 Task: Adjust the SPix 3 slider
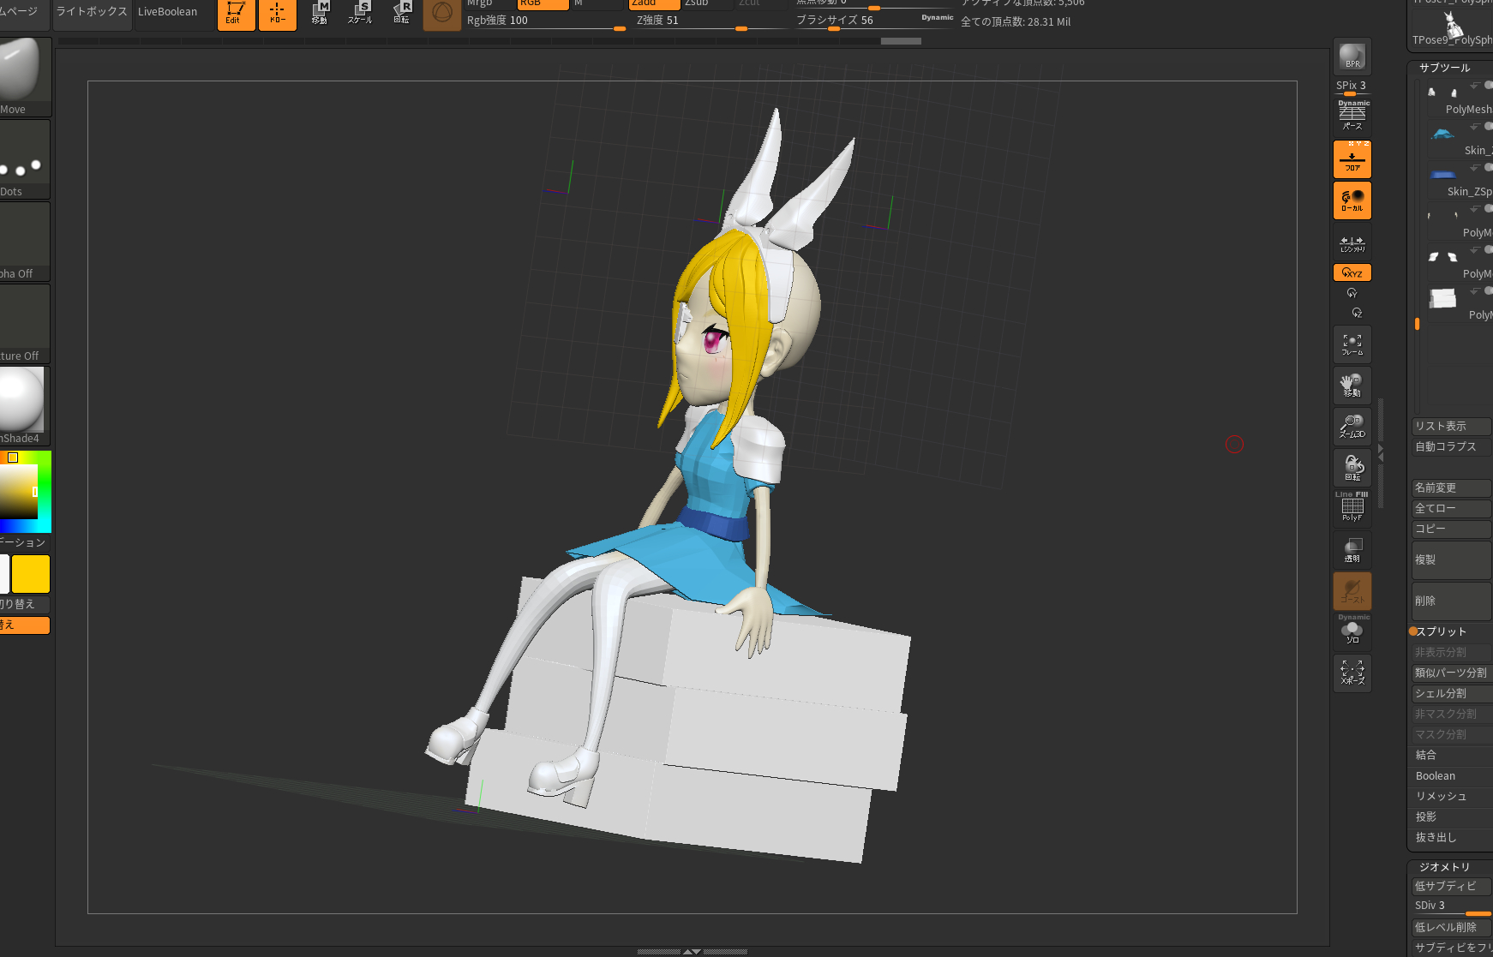[x=1352, y=87]
